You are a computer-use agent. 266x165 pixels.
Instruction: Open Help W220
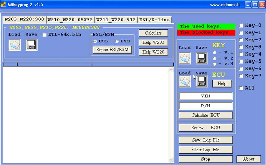[153, 52]
